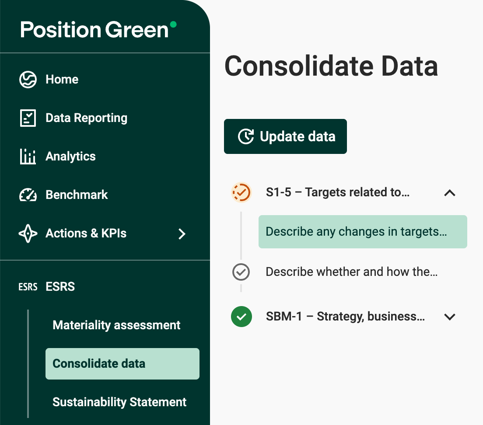Image resolution: width=483 pixels, height=425 pixels.
Task: Click the green completed check for SBM-1
Action: pos(241,317)
